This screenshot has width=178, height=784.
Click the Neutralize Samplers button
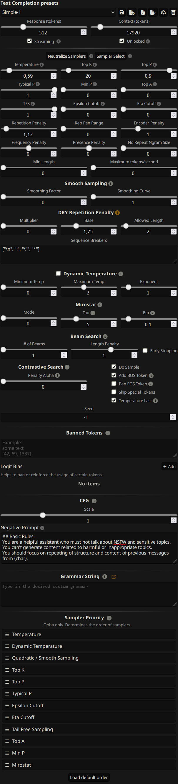click(66, 56)
